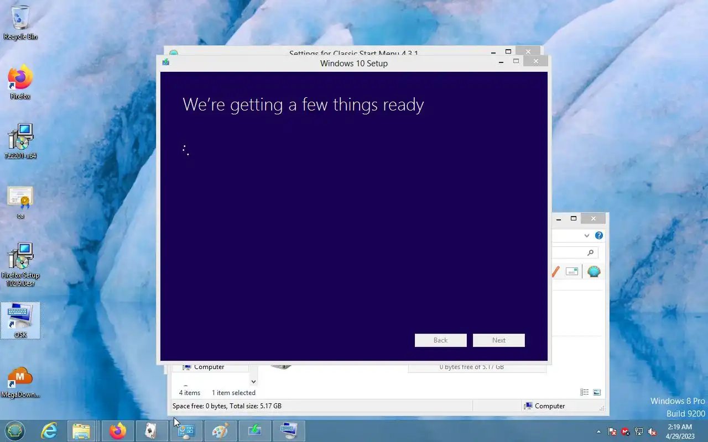Switch to On-Screen Keyboard taskbar icon
Screen dimensions: 708x442
[289, 430]
